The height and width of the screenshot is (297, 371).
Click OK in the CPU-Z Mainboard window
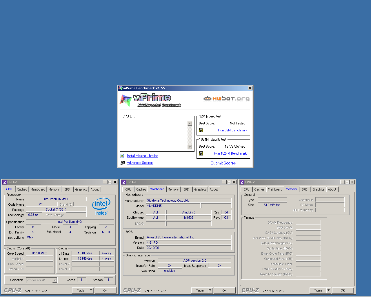pos(224,290)
